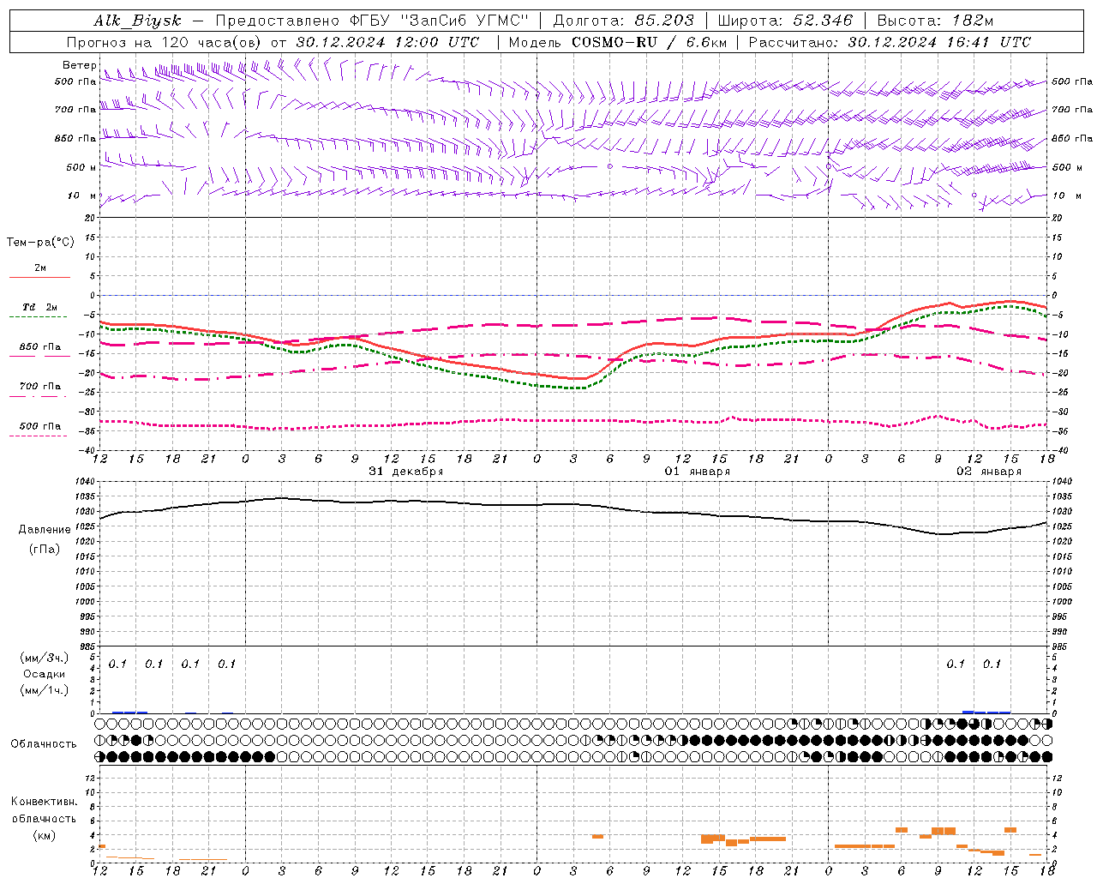Click the right-side '850 гПа' wind level label
The height and width of the screenshot is (878, 1097).
click(x=1072, y=138)
